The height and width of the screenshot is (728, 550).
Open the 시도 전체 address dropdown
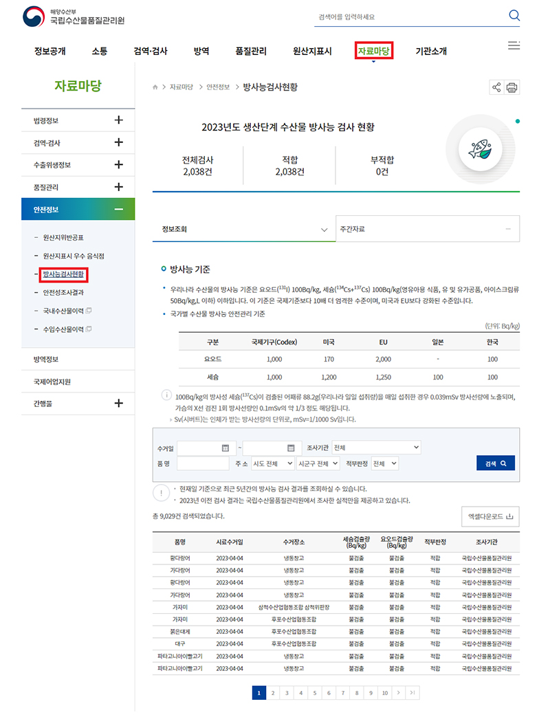(x=273, y=464)
